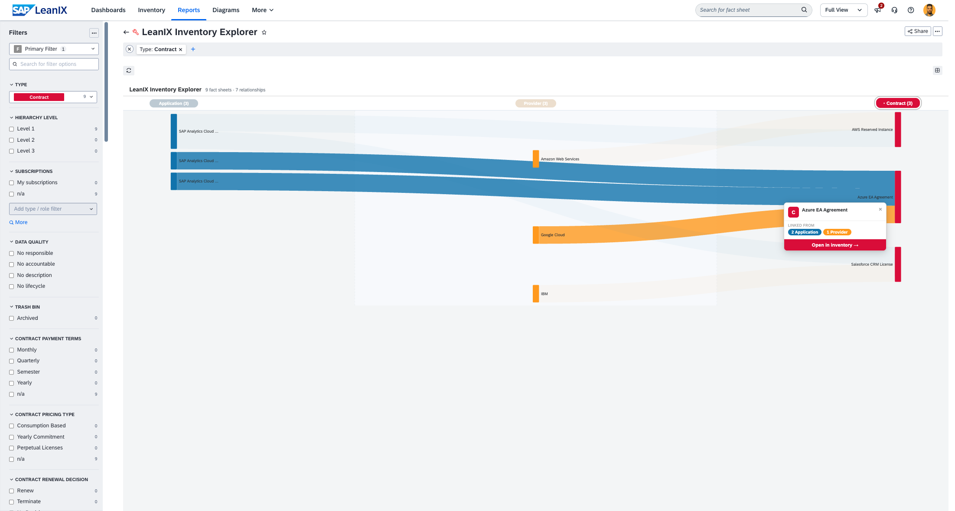Check the Archived checkbox
This screenshot has width=955, height=511.
pyautogui.click(x=12, y=319)
